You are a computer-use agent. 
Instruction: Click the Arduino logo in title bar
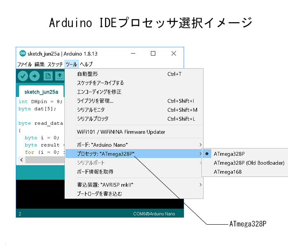[22, 53]
